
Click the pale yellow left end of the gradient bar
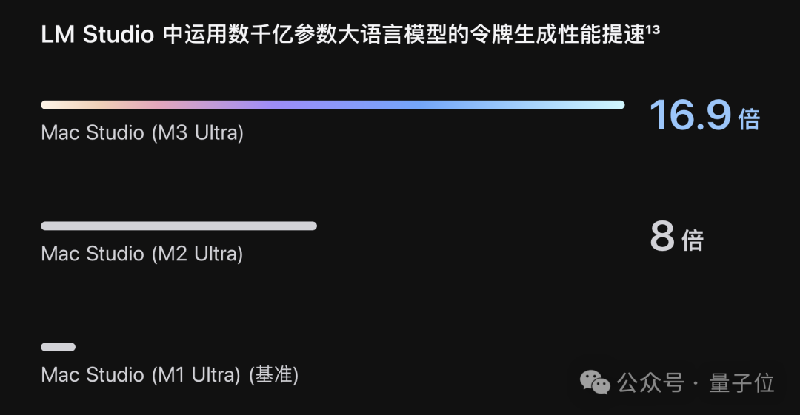coord(49,105)
